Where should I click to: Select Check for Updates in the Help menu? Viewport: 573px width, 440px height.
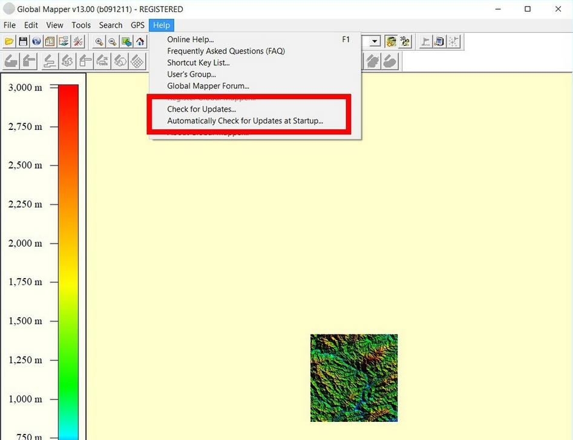point(201,109)
